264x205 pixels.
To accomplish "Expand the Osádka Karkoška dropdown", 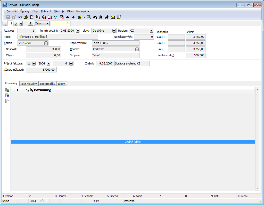I will pos(137,49).
